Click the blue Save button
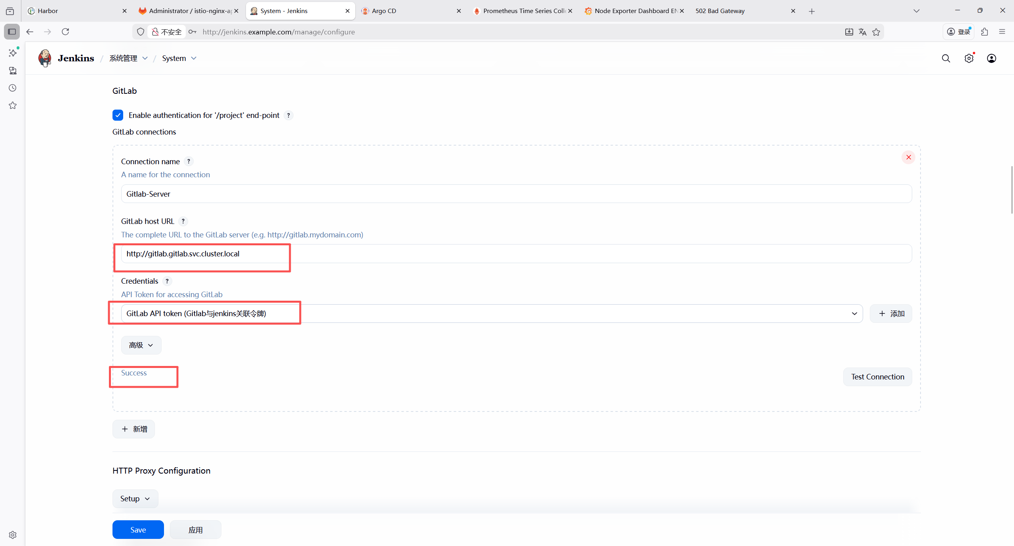The image size is (1014, 546). (138, 529)
